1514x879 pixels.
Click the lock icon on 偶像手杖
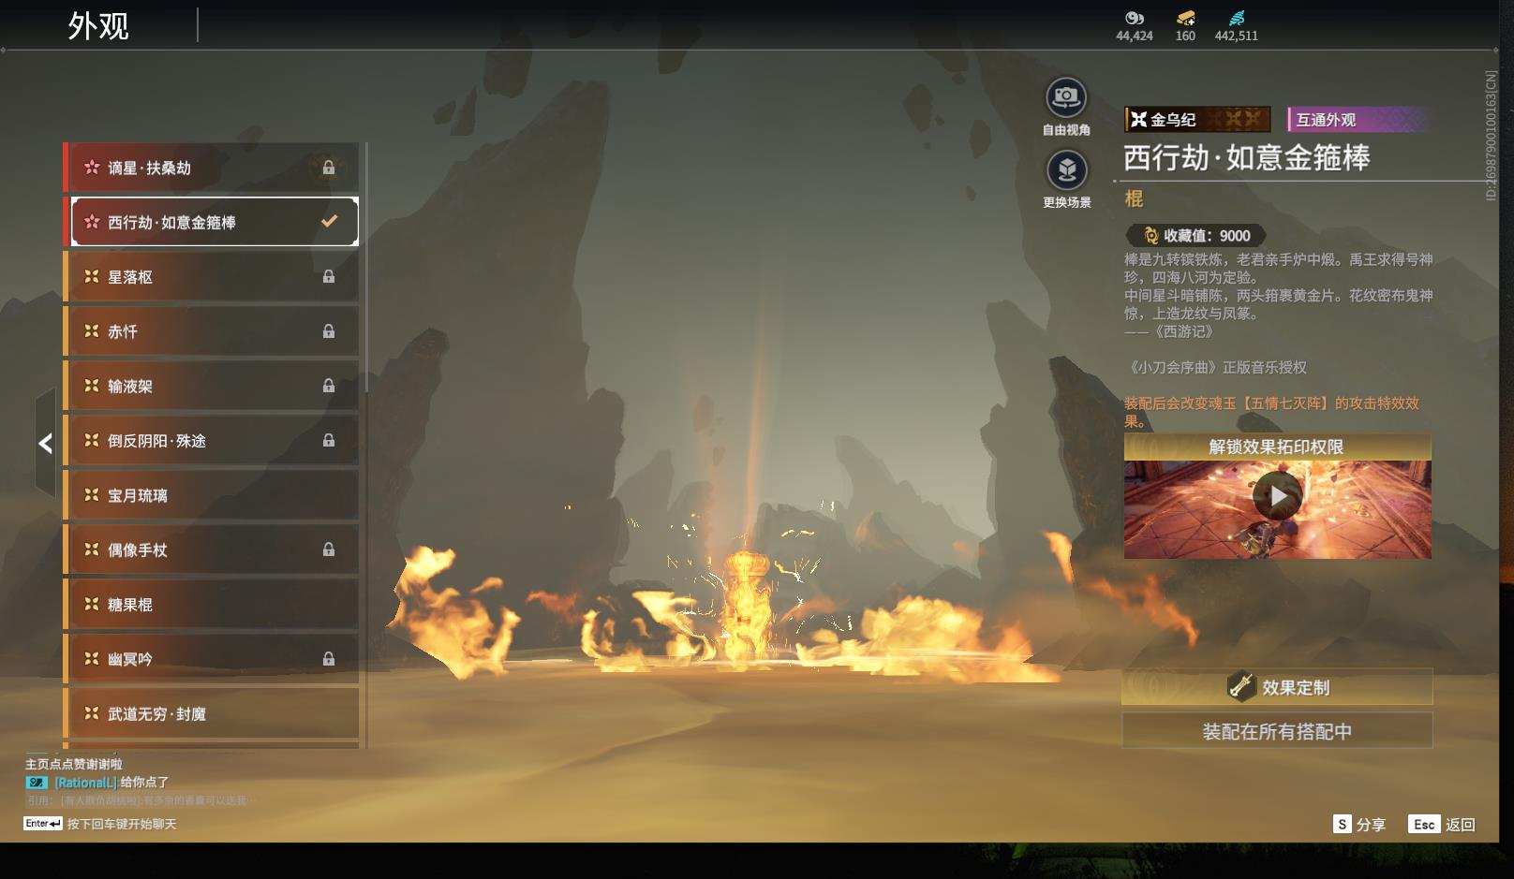(x=329, y=549)
